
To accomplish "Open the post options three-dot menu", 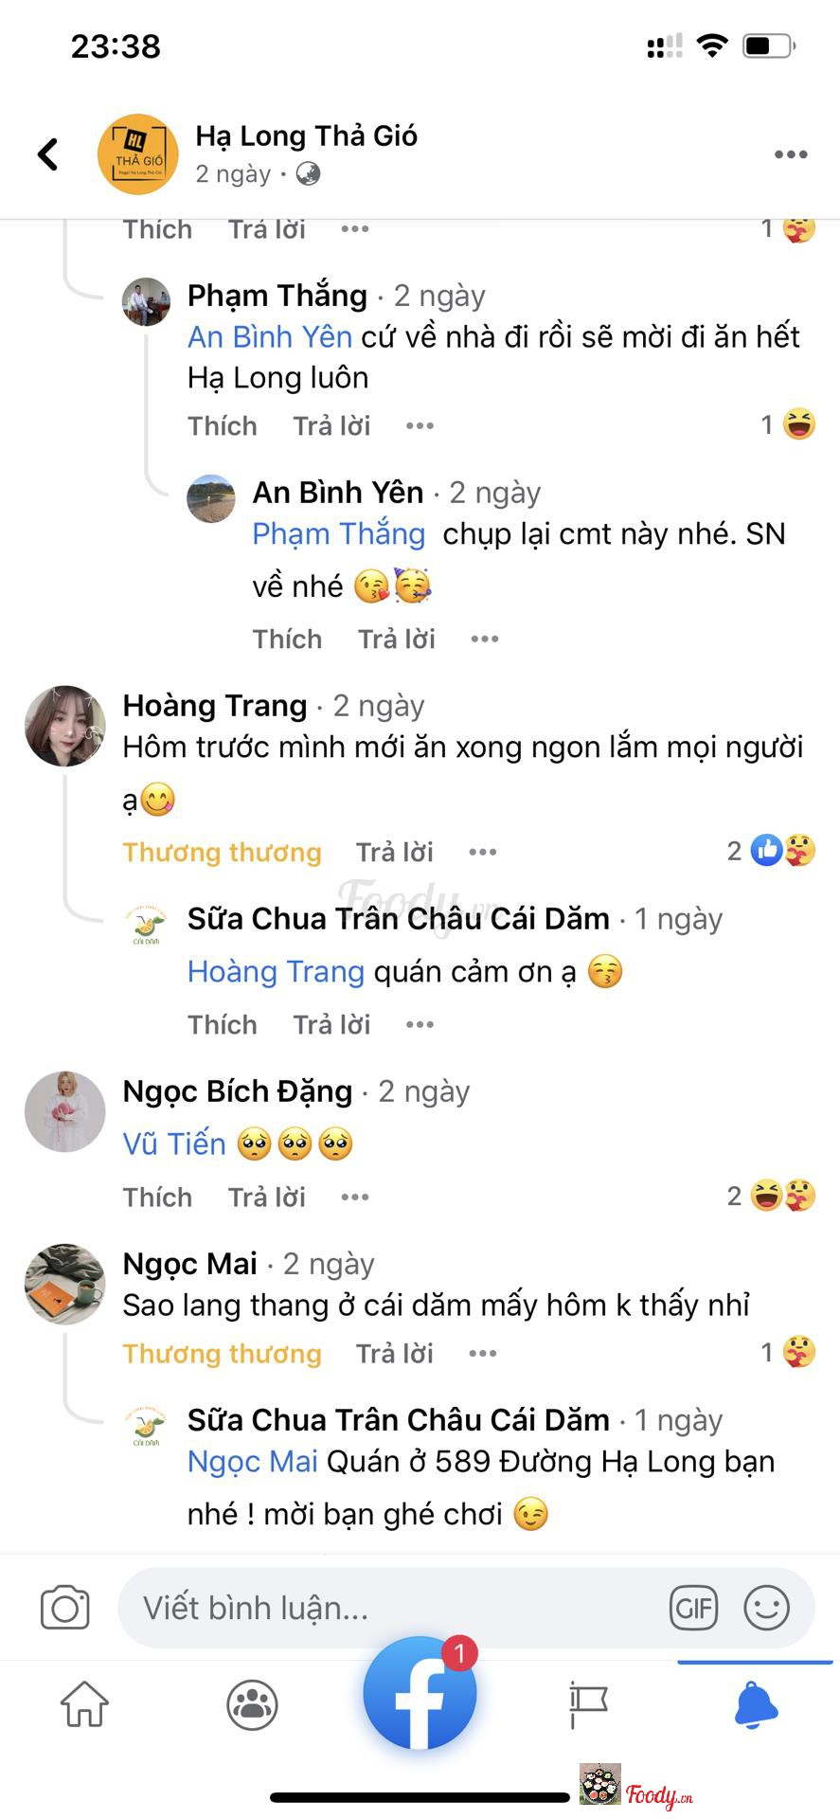I will 790,154.
